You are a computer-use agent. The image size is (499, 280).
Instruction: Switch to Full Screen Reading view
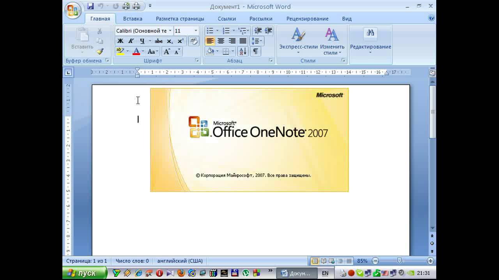click(323, 261)
